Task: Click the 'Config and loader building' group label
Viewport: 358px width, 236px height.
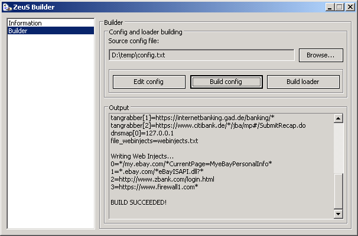Action: 145,32
